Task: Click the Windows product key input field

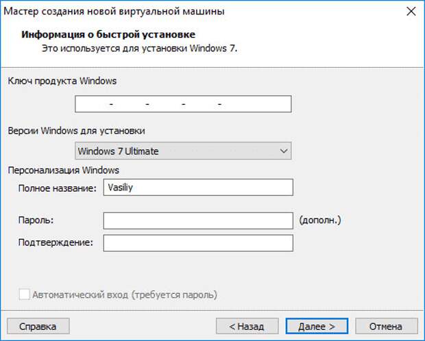Action: [183, 103]
